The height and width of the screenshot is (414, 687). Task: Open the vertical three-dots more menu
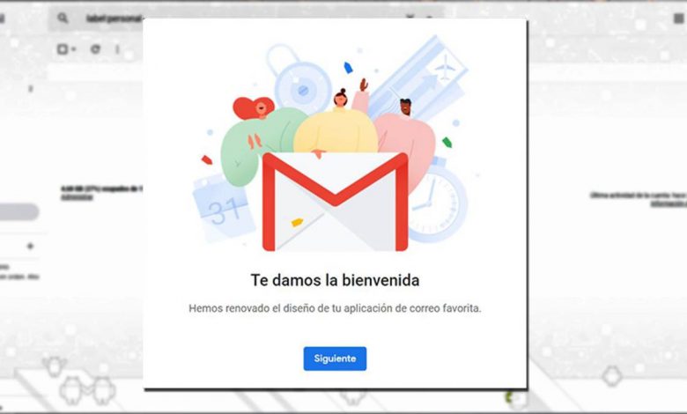tap(117, 49)
